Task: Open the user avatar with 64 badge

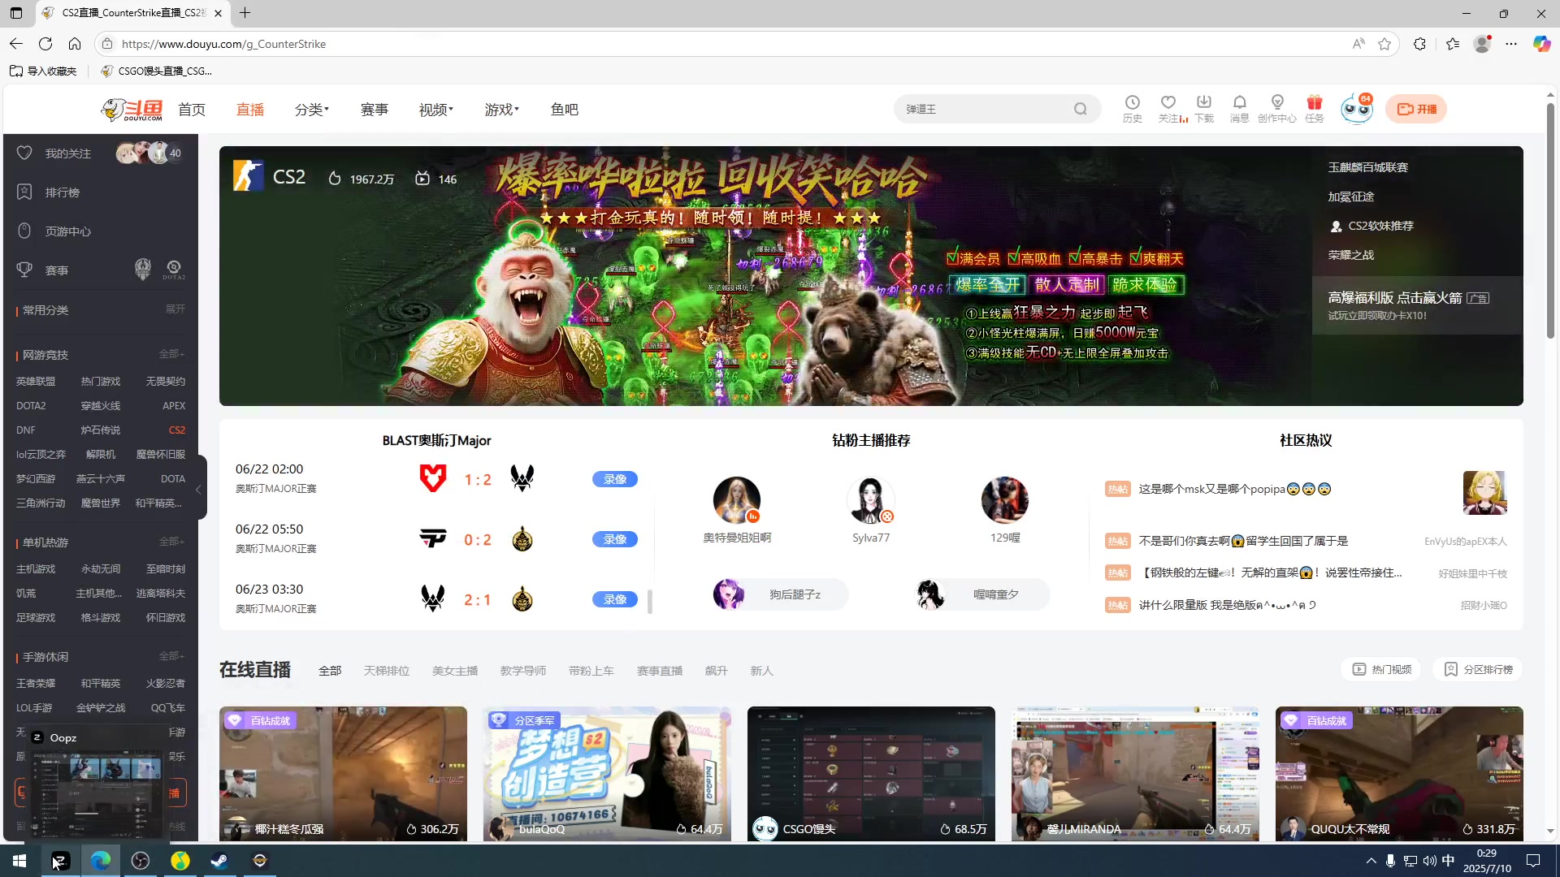Action: 1356,109
